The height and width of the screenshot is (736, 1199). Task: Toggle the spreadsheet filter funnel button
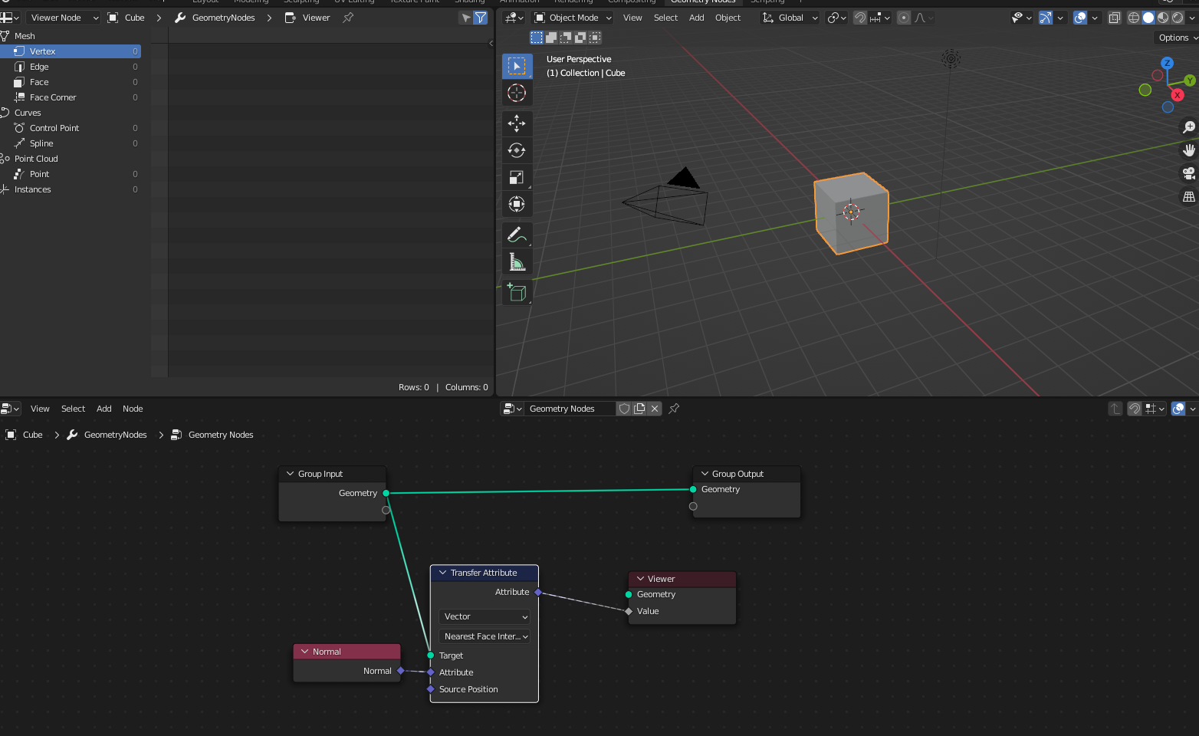pyautogui.click(x=481, y=18)
